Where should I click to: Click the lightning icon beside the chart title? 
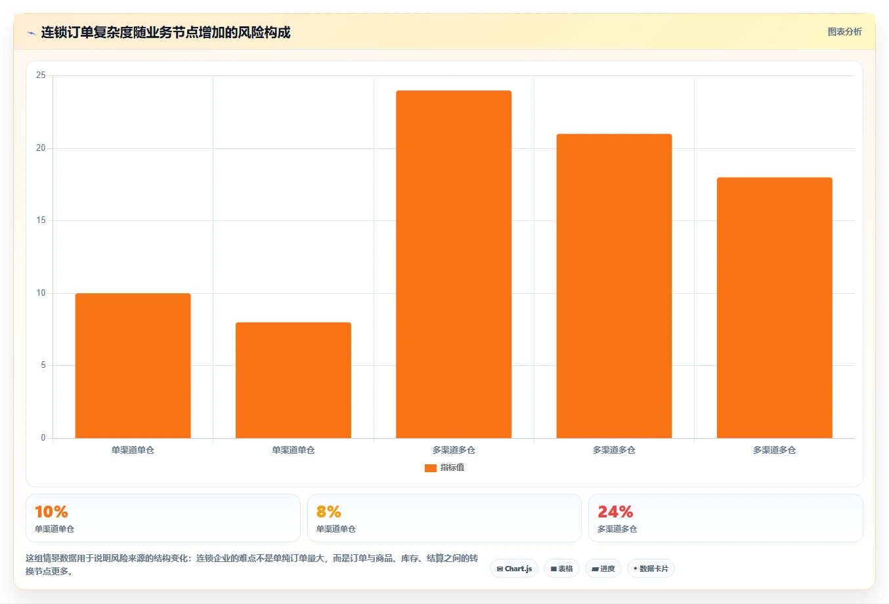point(31,33)
